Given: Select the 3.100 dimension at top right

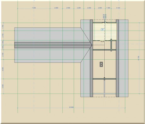Looking at the screenshot, I should pos(118,8).
